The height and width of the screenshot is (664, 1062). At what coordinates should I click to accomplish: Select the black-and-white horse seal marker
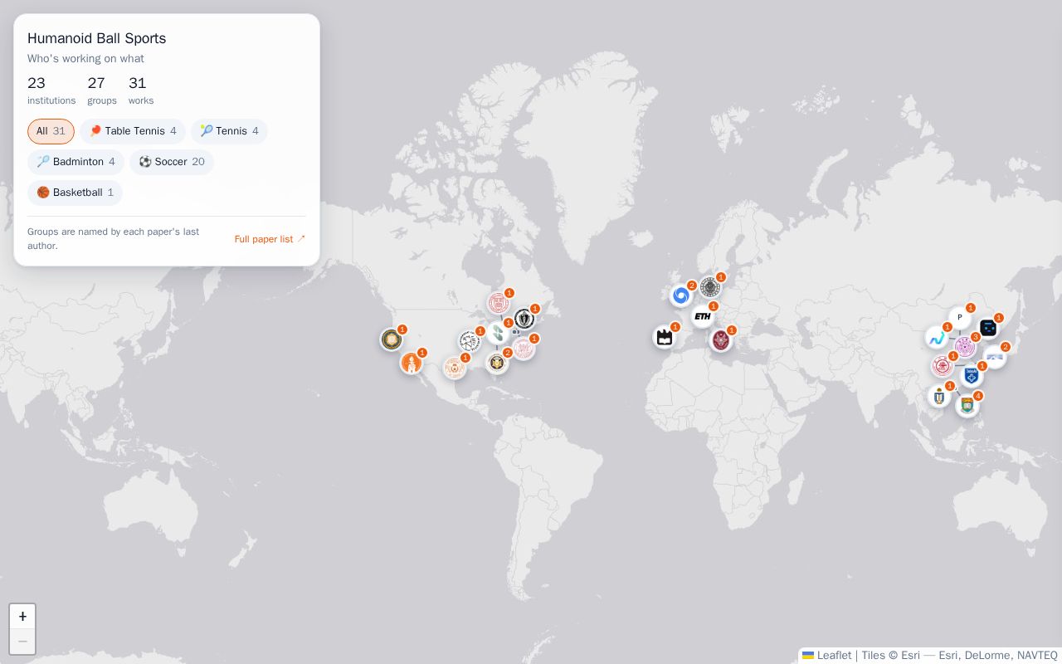point(470,341)
